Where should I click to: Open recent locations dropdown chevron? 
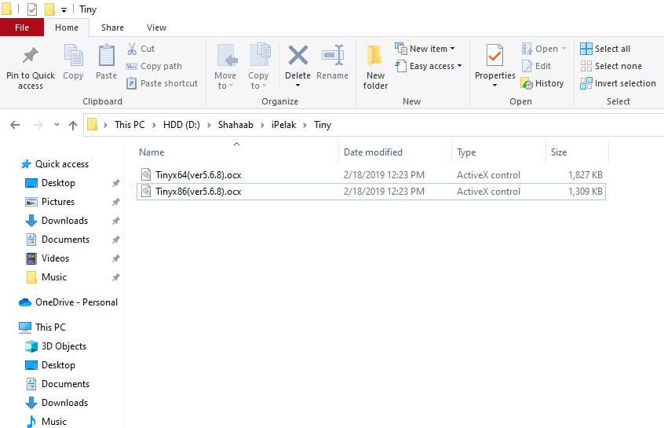tap(57, 125)
